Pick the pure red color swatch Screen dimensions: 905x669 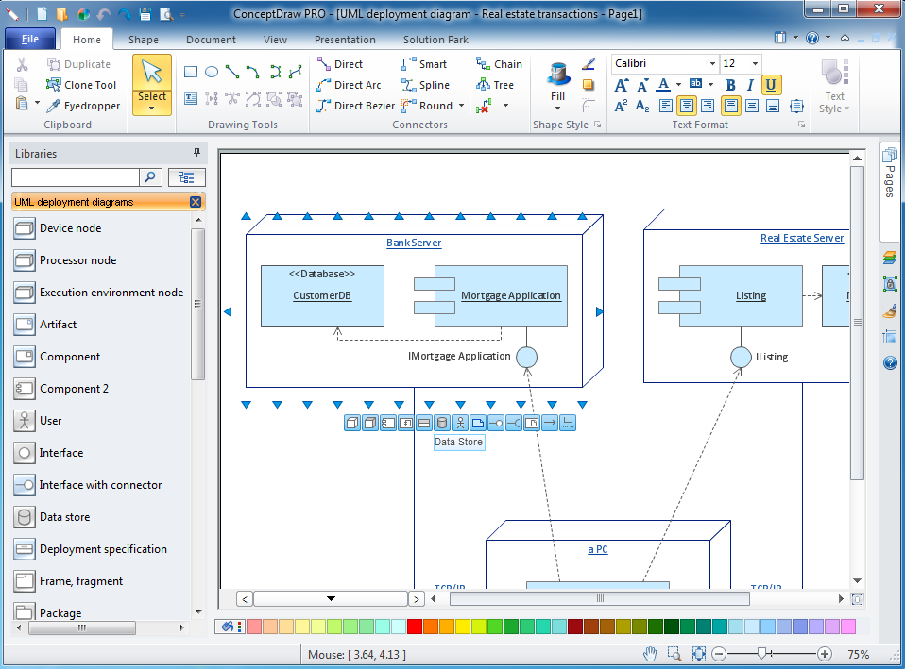point(415,627)
